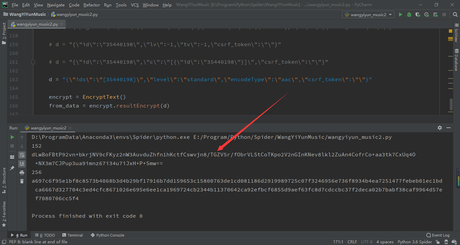This screenshot has height=245, width=460.
Task: Run with Coverage shield icon
Action: (x=418, y=14)
